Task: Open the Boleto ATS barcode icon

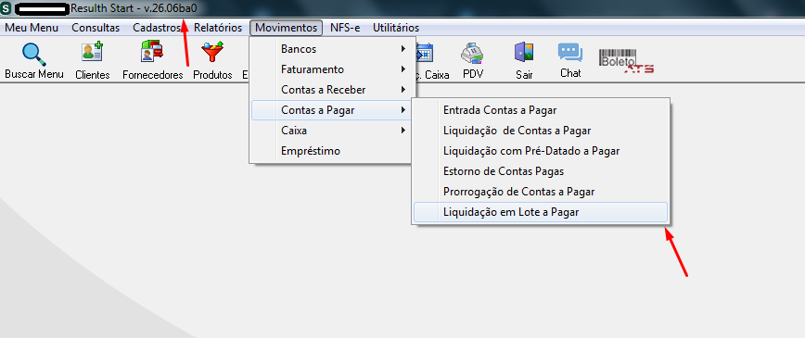Action: pyautogui.click(x=626, y=61)
